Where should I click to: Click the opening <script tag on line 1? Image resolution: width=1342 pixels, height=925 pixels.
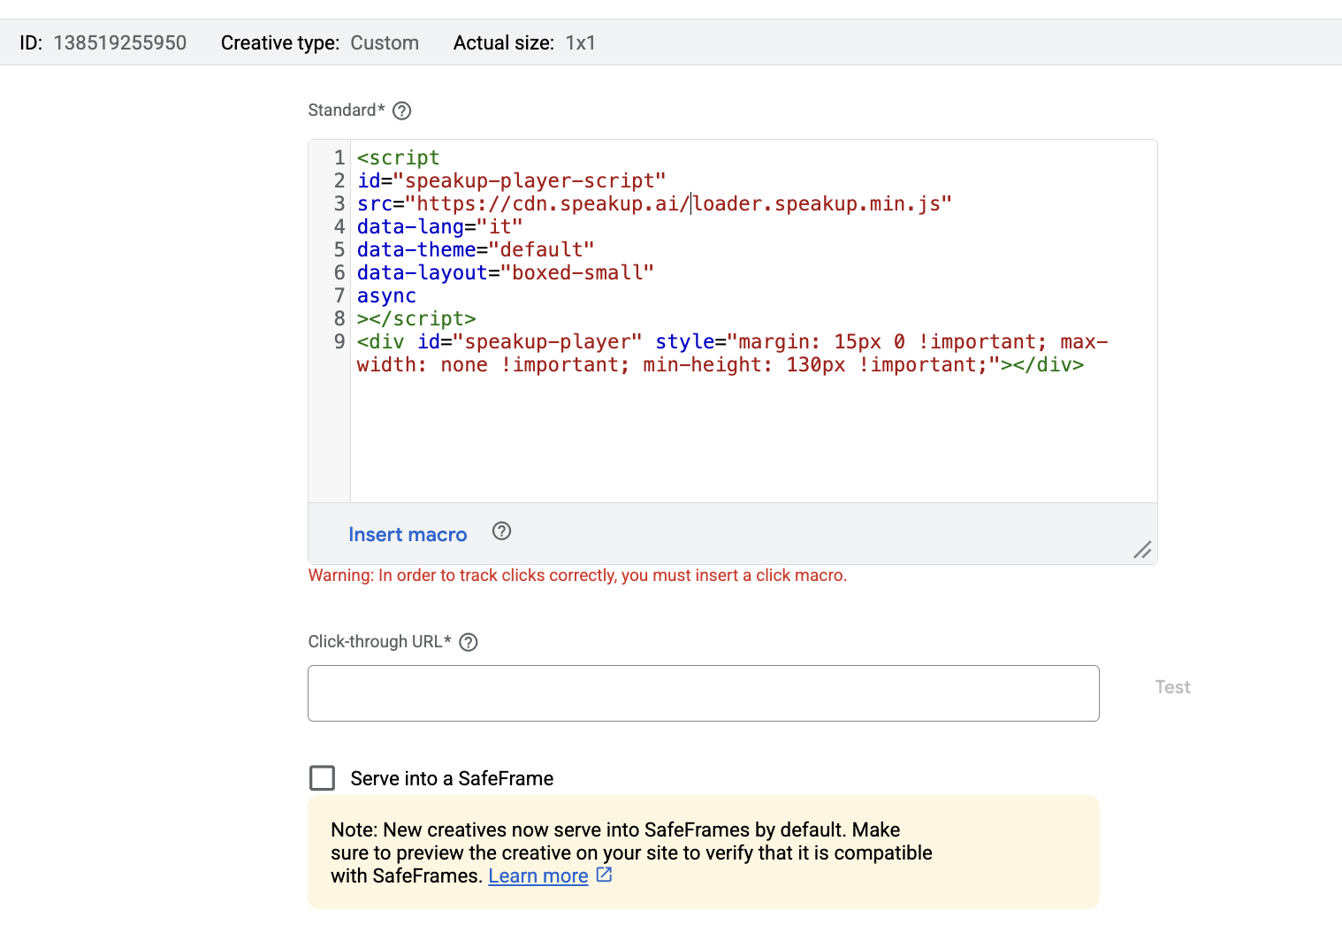[x=398, y=157]
